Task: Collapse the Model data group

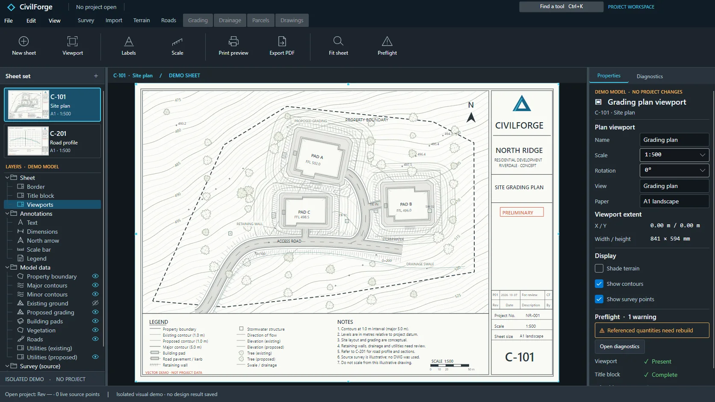Action: coord(7,267)
